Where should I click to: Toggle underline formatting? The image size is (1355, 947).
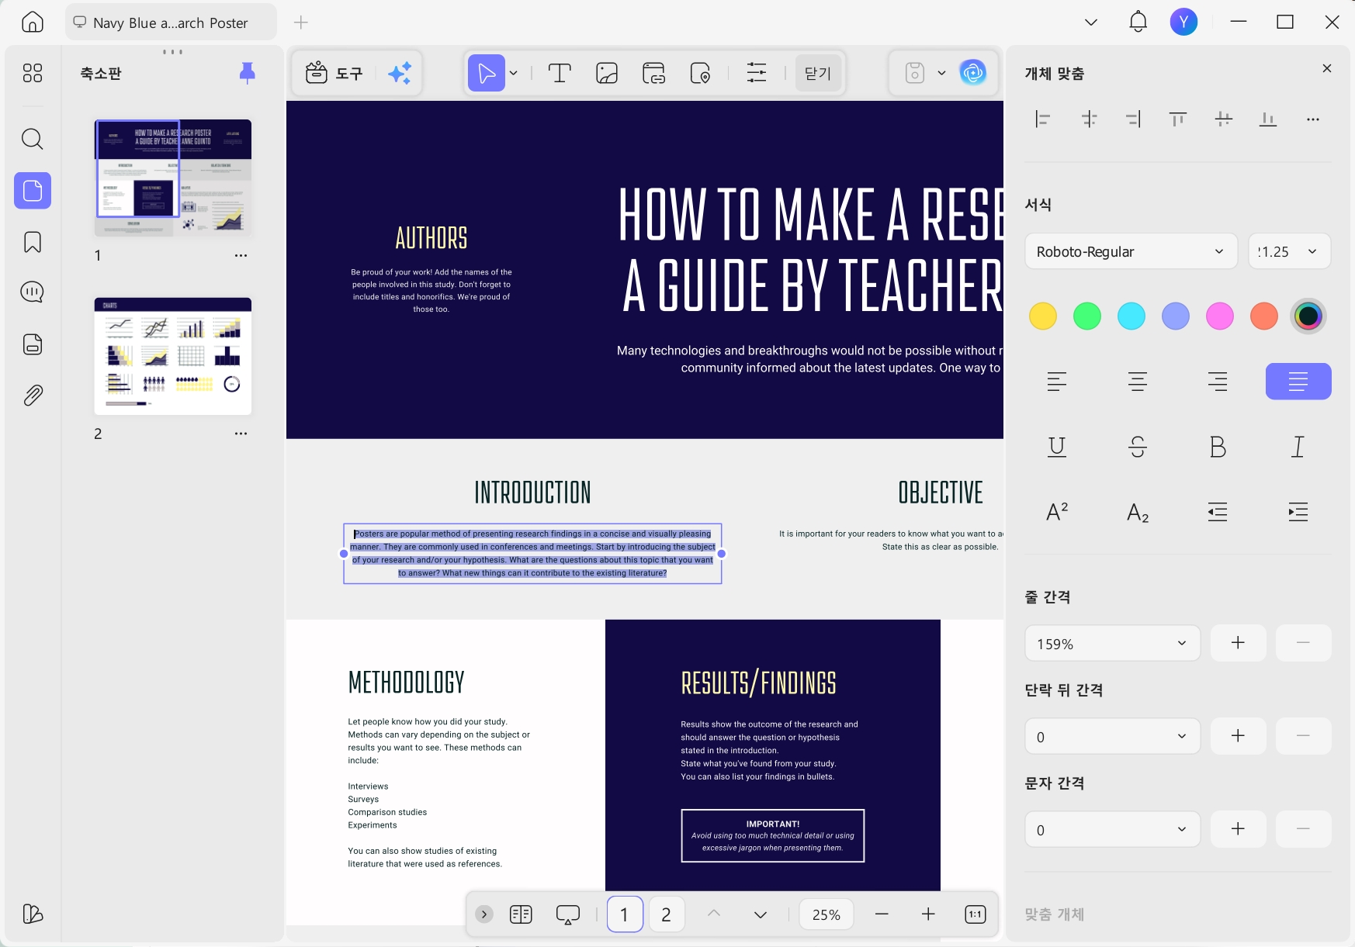[1057, 447]
